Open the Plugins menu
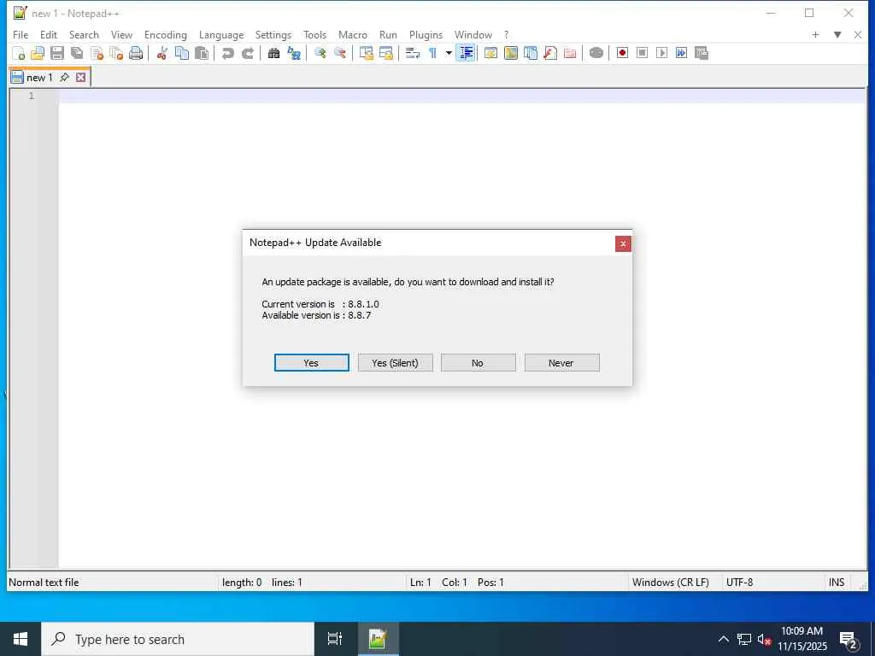 click(426, 34)
